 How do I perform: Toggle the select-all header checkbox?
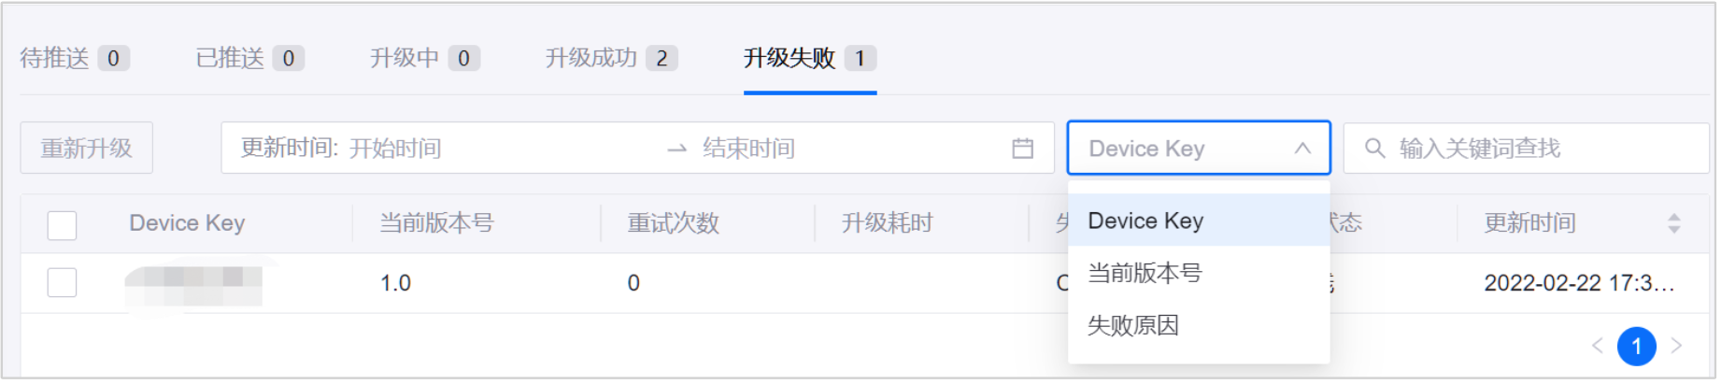pyautogui.click(x=62, y=225)
